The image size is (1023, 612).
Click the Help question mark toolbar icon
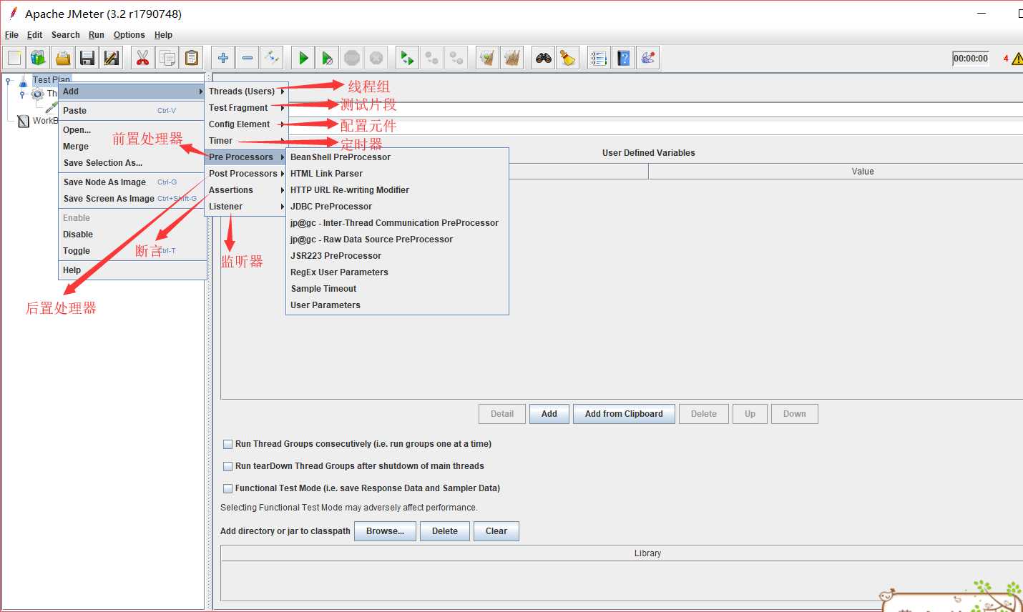[x=624, y=58]
